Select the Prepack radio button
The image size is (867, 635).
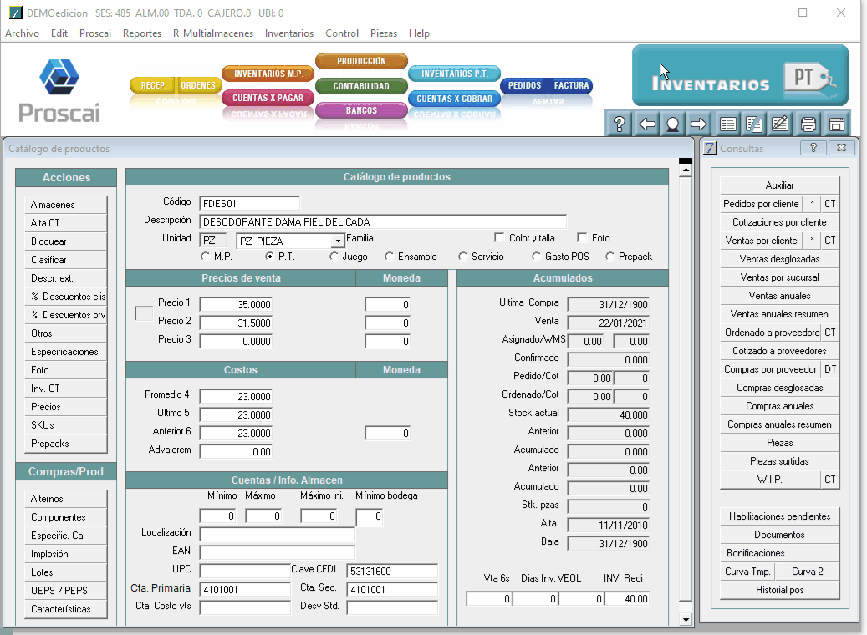609,257
